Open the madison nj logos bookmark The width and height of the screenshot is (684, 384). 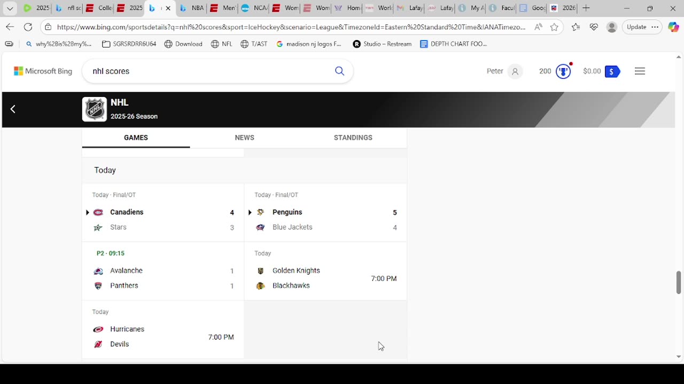coord(309,44)
